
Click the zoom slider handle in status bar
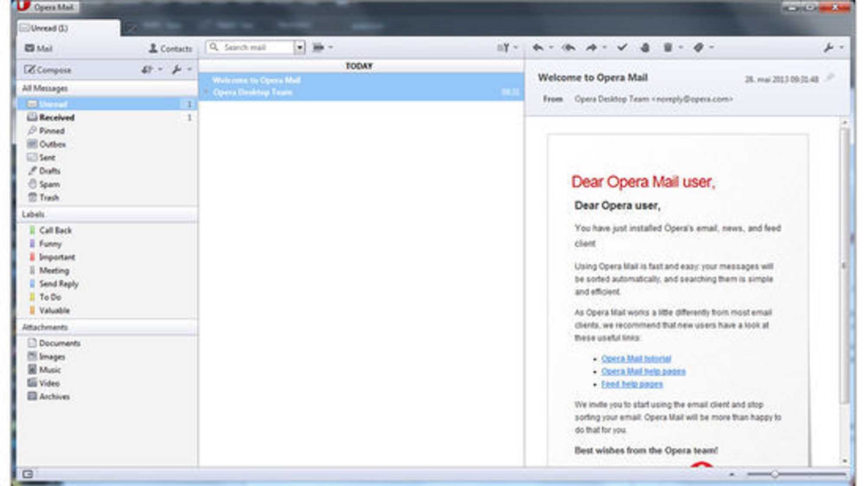click(774, 474)
